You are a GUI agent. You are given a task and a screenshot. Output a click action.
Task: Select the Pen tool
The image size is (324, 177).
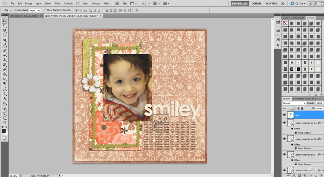(x=5, y=89)
